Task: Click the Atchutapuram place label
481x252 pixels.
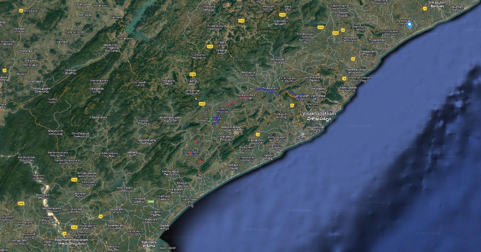Action: pyautogui.click(x=276, y=138)
